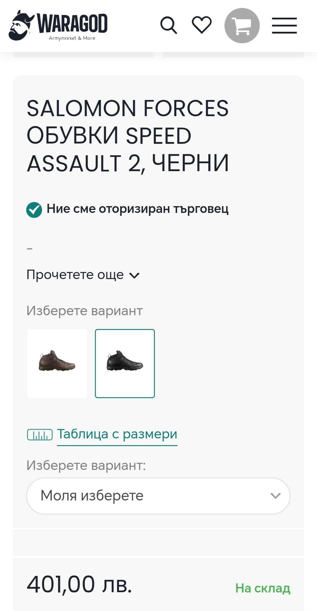Open the wishlist heart icon

(x=202, y=25)
